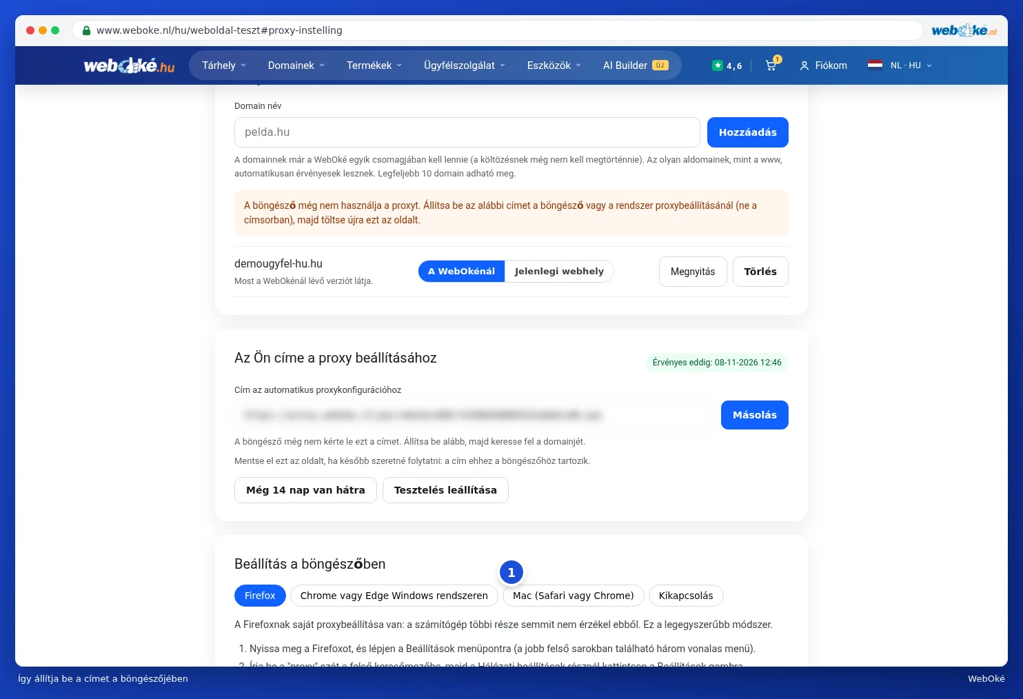The width and height of the screenshot is (1023, 699).
Task: Click the Hozzáadás button
Action: click(748, 132)
